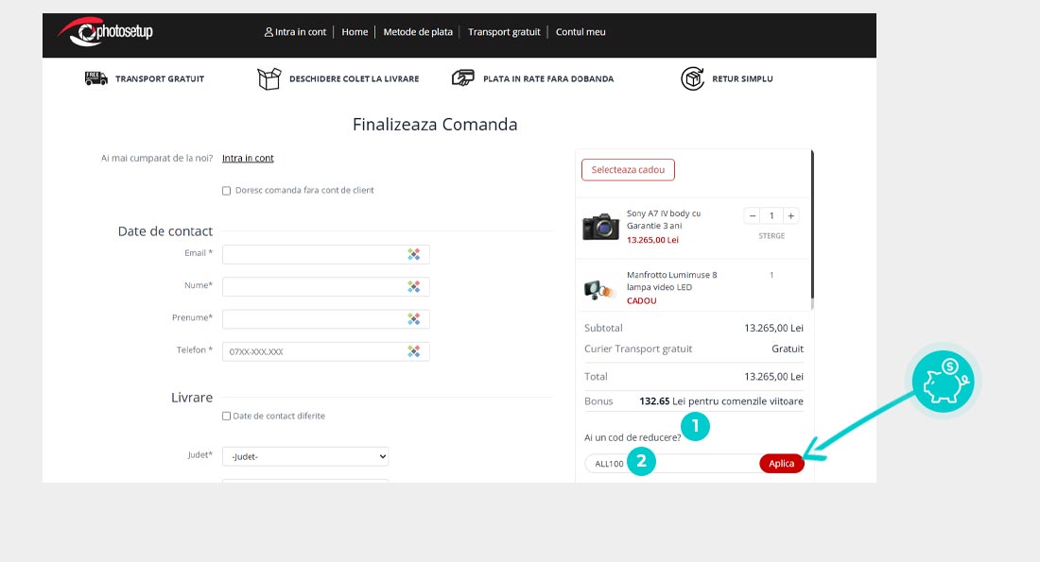Increase Sony A7 IV quantity with plus
Image resolution: width=1040 pixels, height=562 pixels.
[x=791, y=215]
